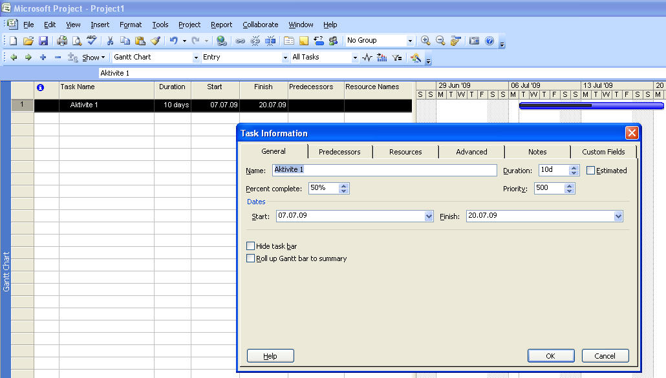Click the Print Preview icon
666x378 pixels.
coord(77,41)
